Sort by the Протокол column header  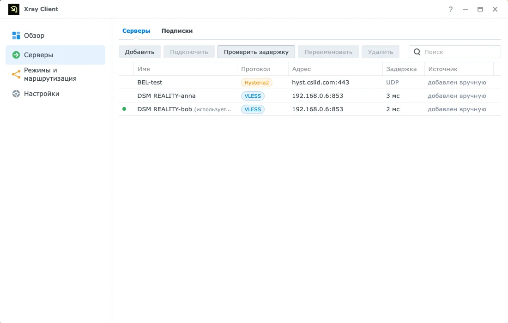pyautogui.click(x=263, y=69)
